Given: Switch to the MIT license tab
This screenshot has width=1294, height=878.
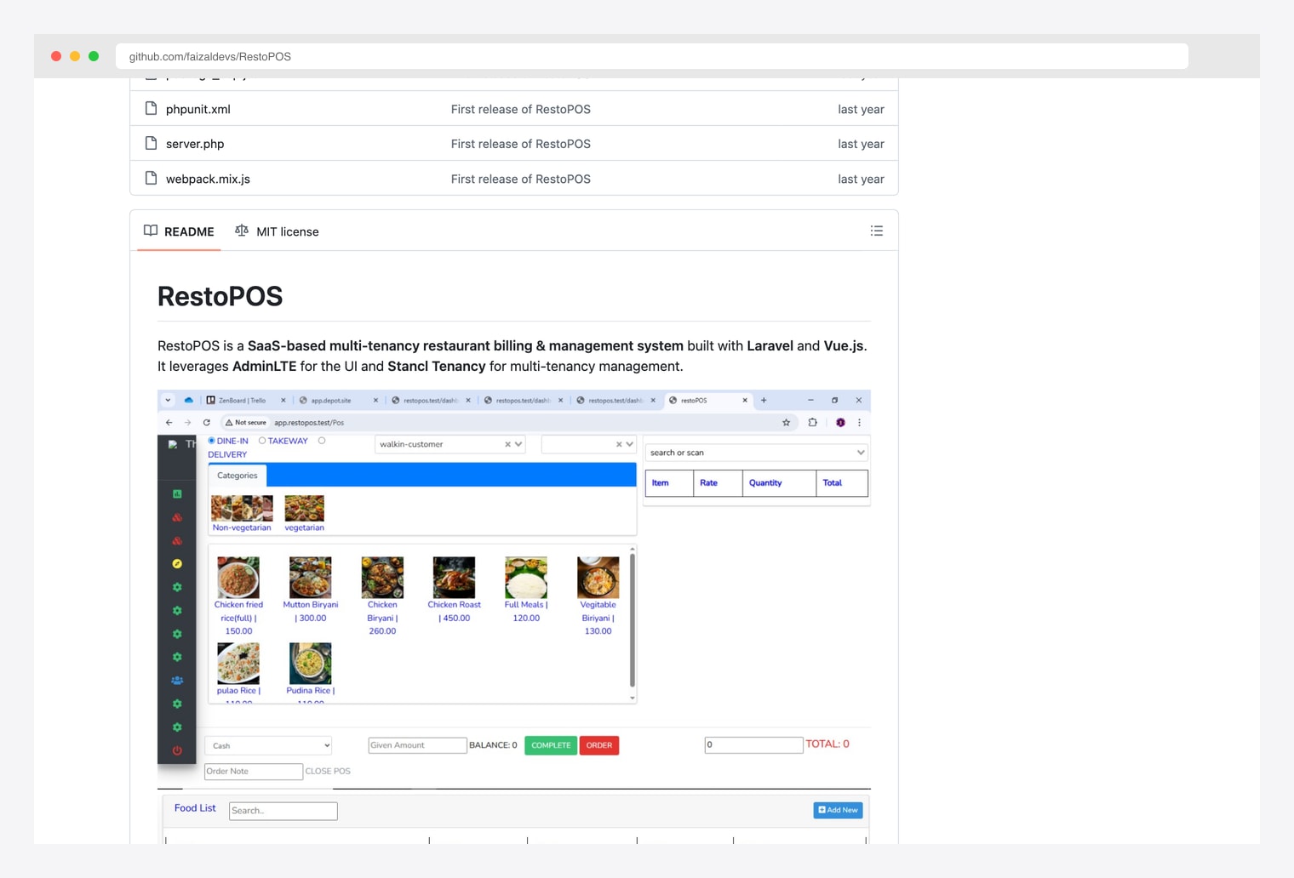Looking at the screenshot, I should click(277, 231).
